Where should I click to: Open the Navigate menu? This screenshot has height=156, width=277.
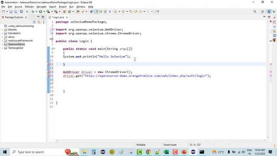[42, 7]
